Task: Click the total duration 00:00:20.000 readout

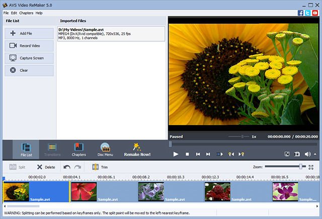Action: point(306,136)
